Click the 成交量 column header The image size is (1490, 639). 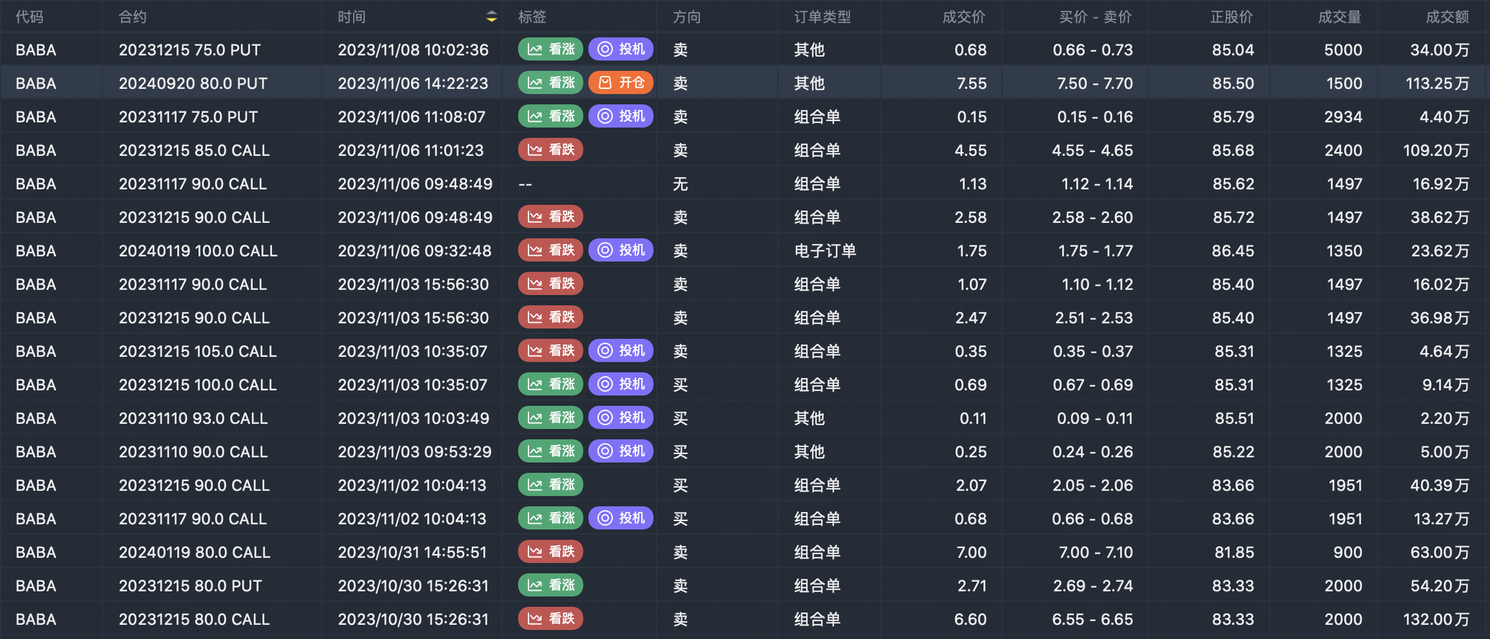1340,17
